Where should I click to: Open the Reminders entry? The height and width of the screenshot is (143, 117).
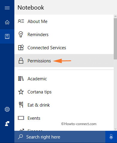pyautogui.click(x=64, y=34)
